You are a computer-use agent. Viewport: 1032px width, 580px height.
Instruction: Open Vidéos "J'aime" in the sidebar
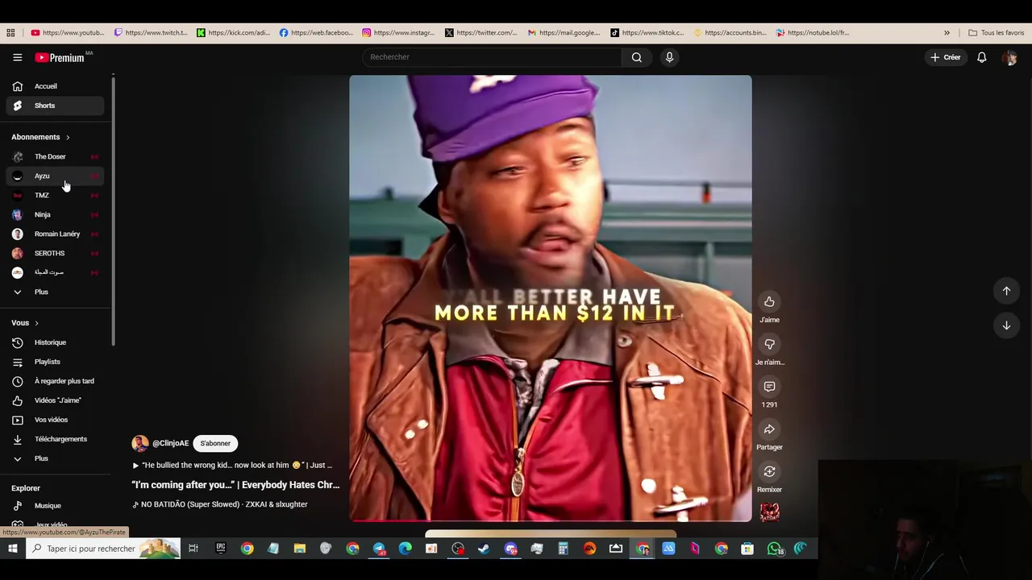(x=55, y=400)
